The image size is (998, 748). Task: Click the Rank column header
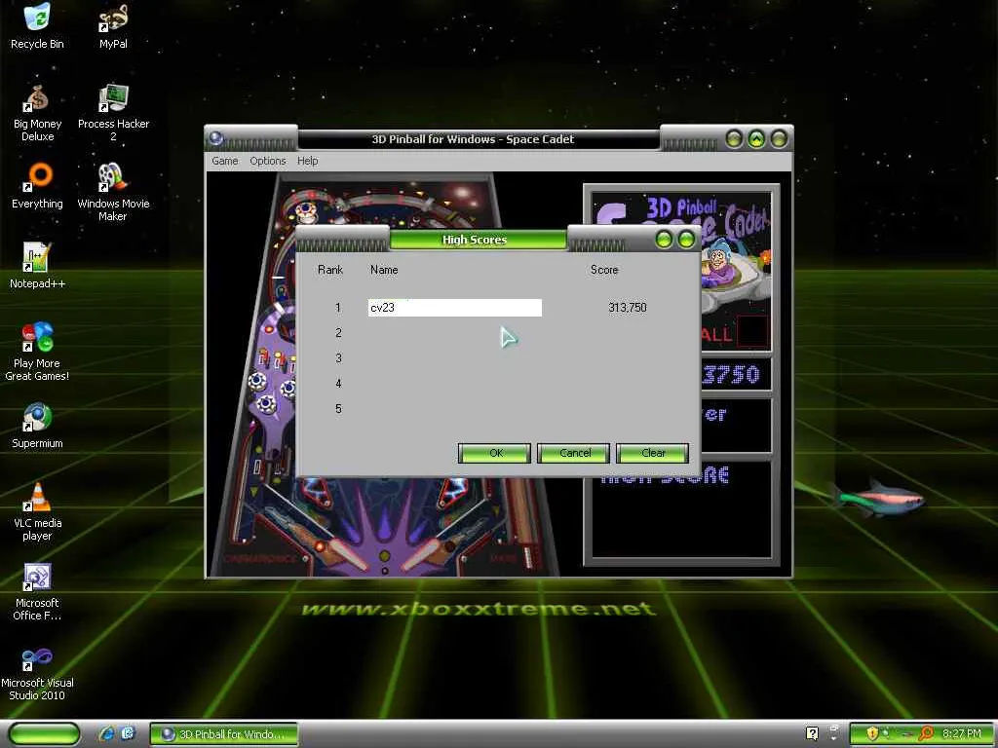pyautogui.click(x=330, y=270)
